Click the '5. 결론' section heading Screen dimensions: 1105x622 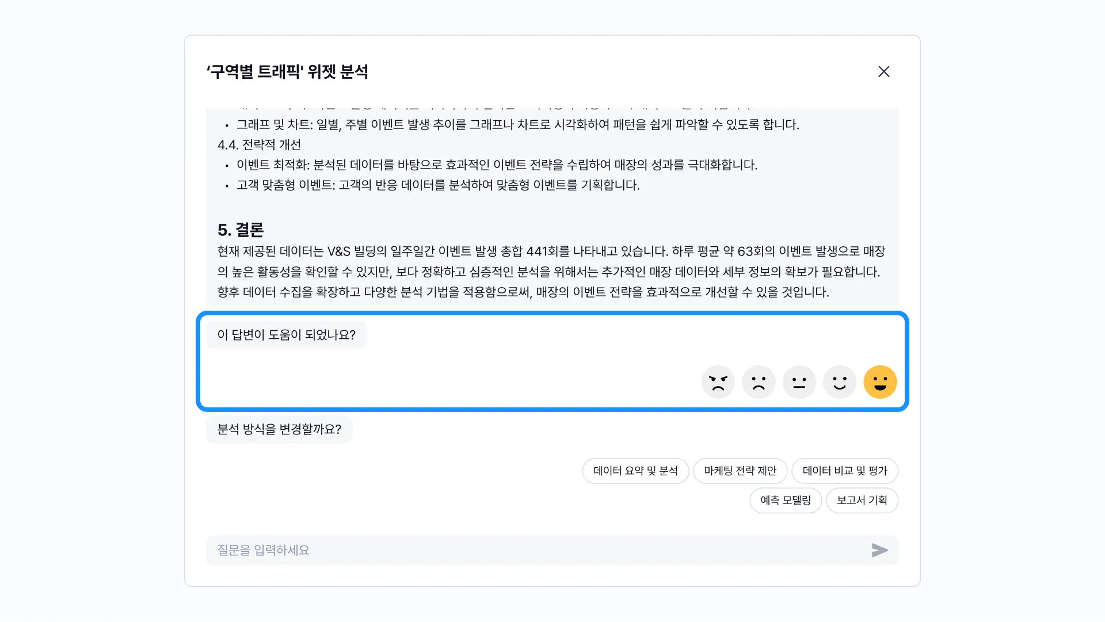click(x=241, y=230)
